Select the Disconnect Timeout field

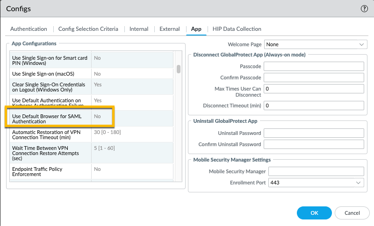tap(314, 106)
